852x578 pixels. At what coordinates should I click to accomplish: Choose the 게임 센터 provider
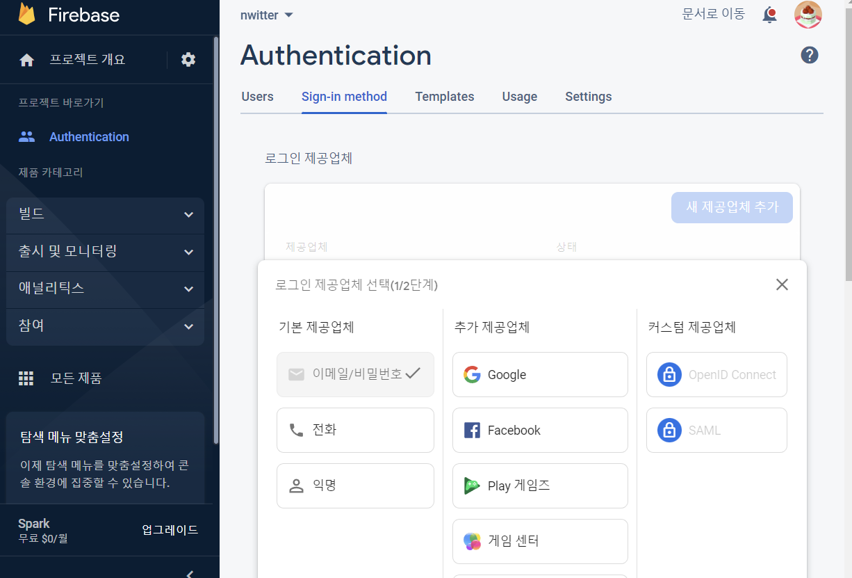[540, 541]
